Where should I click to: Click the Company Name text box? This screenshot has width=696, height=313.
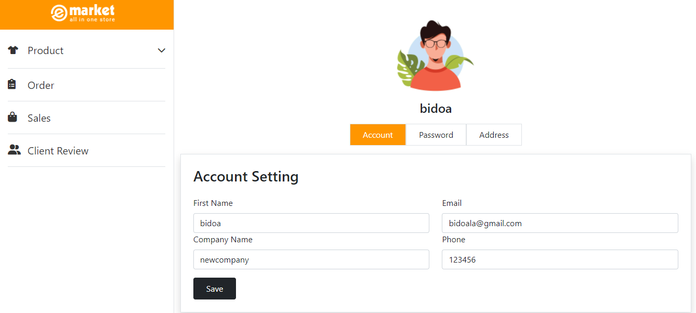pyautogui.click(x=311, y=259)
